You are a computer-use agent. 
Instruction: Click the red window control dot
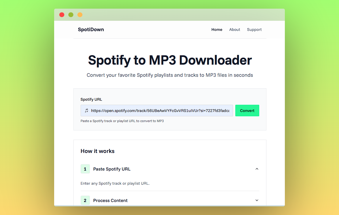pos(62,14)
